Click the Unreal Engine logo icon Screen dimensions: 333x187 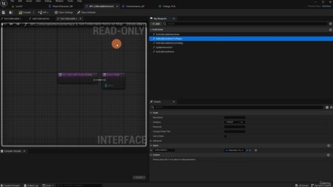click(4, 4)
